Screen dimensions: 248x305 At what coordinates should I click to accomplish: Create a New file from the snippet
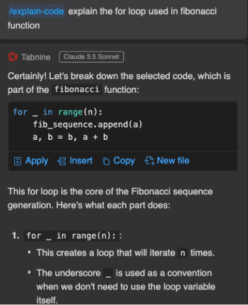pos(167,161)
